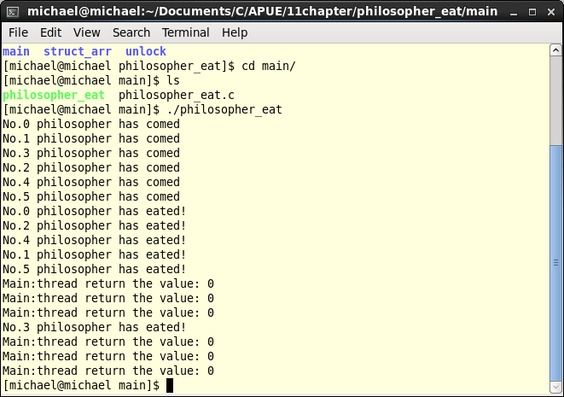Open the File menu

(x=18, y=32)
